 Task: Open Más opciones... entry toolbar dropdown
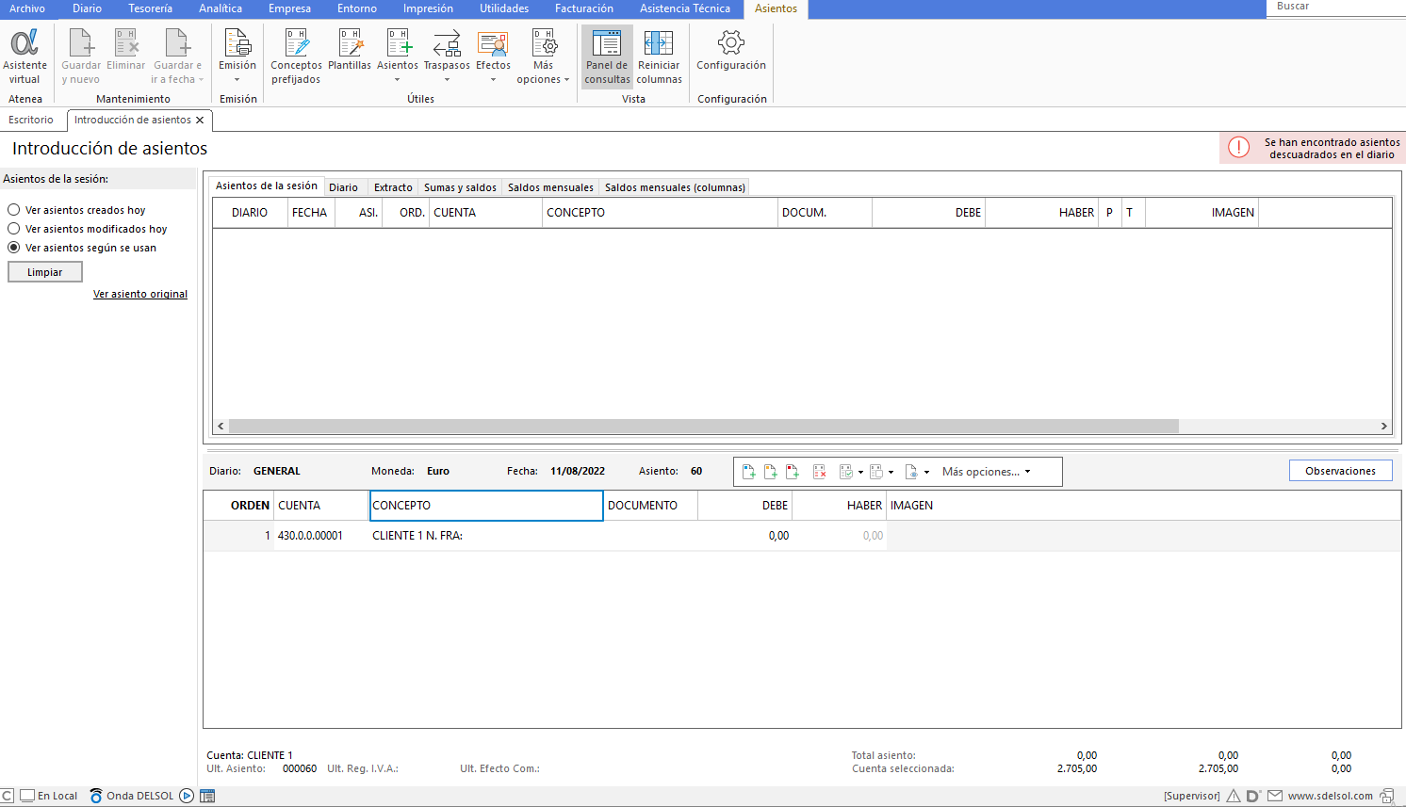click(x=987, y=472)
